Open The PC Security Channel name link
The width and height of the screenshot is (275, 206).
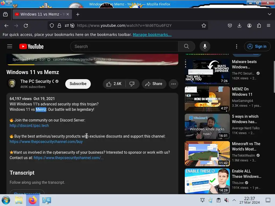click(x=37, y=82)
